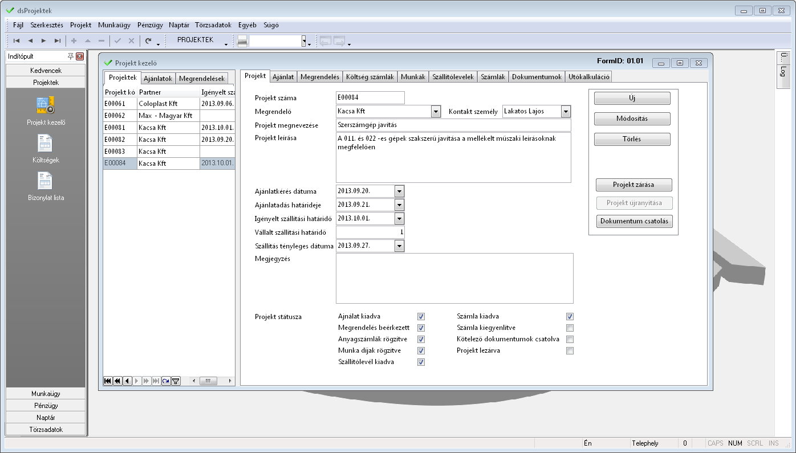
Task: Click the page-forward double arrow in grid navigator
Action: click(147, 381)
